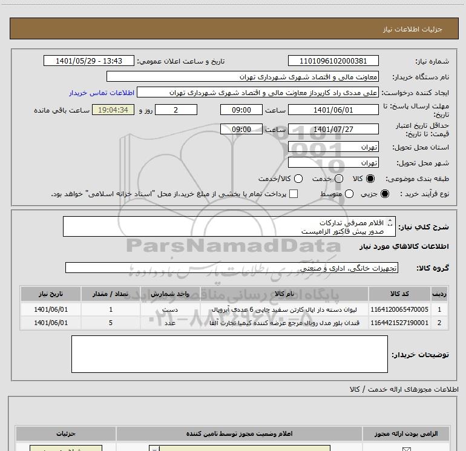Click the delivery province تهران field
The width and height of the screenshot is (466, 451).
point(333,146)
